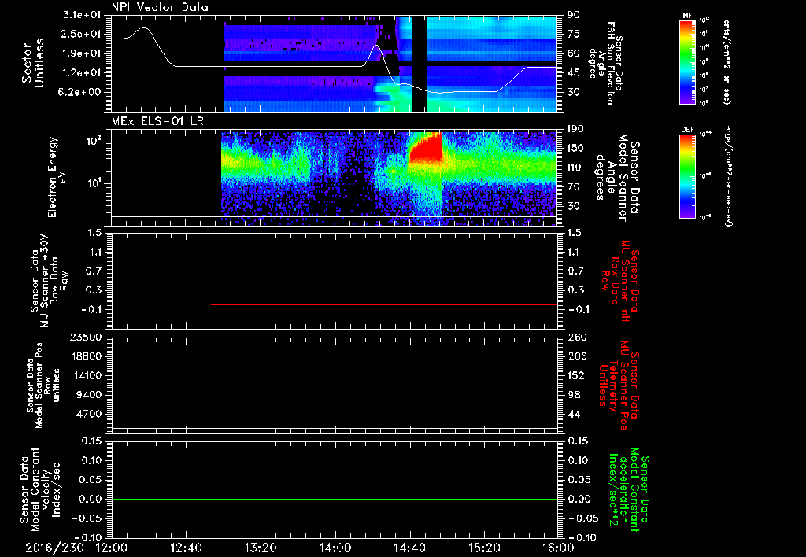The width and height of the screenshot is (806, 557).
Task: Click the '12:00' time axis label
Action: click(x=112, y=548)
